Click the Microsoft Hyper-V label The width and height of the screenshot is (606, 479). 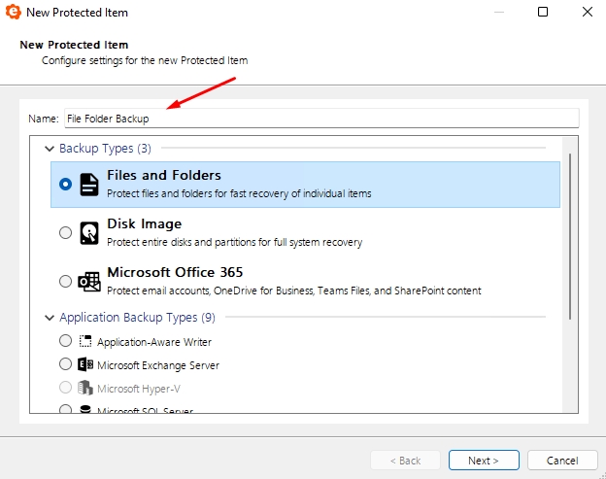[139, 389]
